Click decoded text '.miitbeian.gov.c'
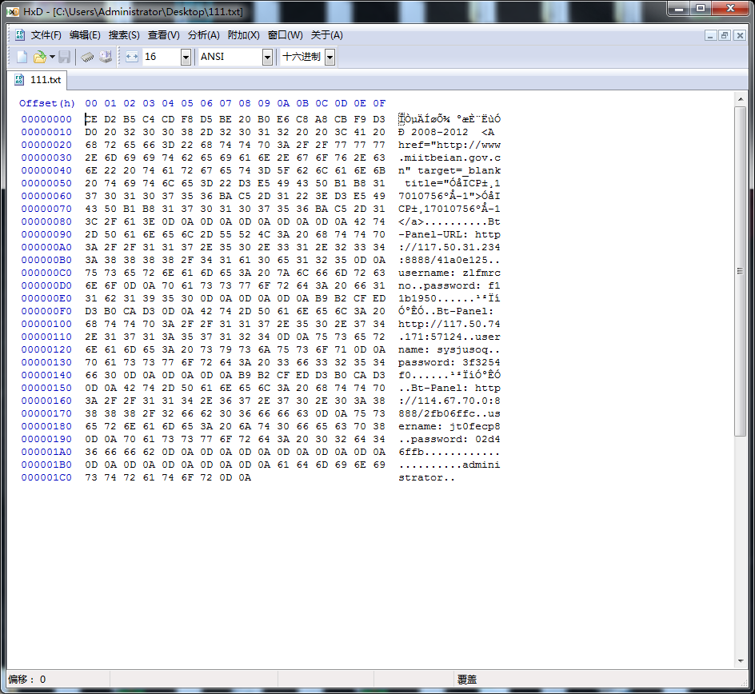 click(x=449, y=158)
